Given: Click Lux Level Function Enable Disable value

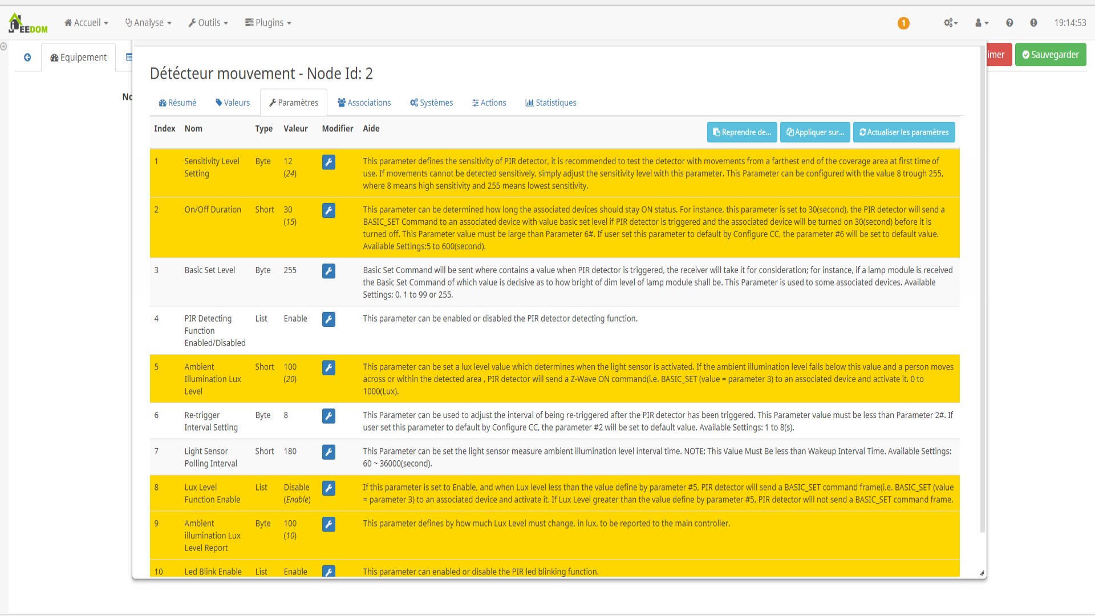Looking at the screenshot, I should (x=297, y=488).
